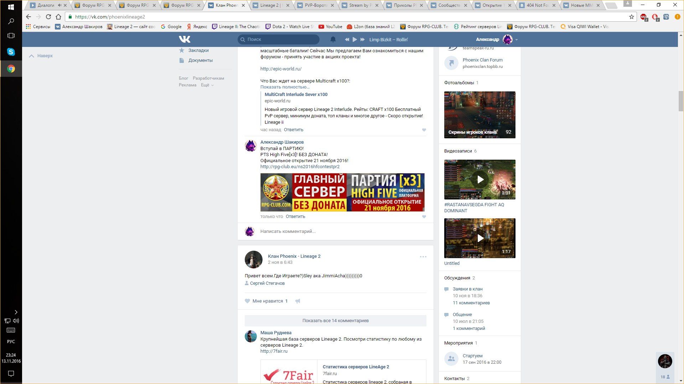Click the VK logo home icon
This screenshot has height=384, width=684.
click(x=185, y=39)
